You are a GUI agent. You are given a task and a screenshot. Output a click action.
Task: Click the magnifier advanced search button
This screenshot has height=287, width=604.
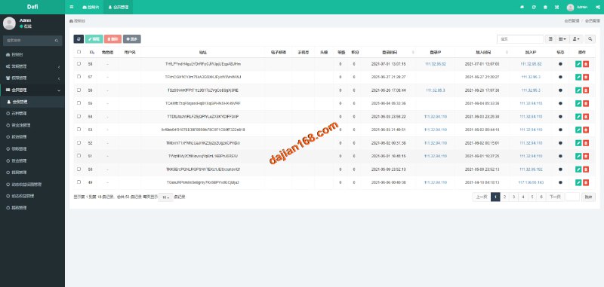coord(590,39)
